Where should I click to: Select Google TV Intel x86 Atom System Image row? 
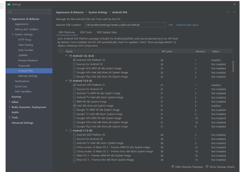tap(145, 114)
